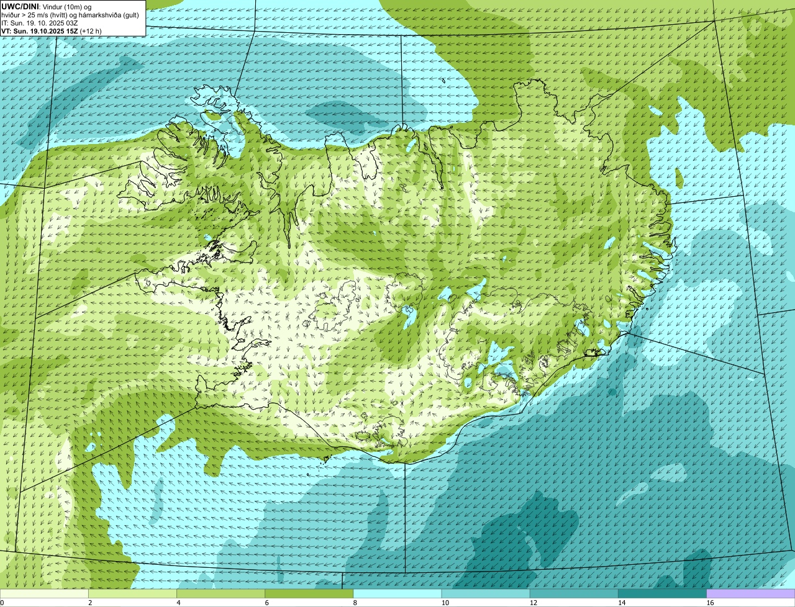Screen dimensions: 795x607
Task: Click the legend tick label '14'
Action: click(622, 603)
